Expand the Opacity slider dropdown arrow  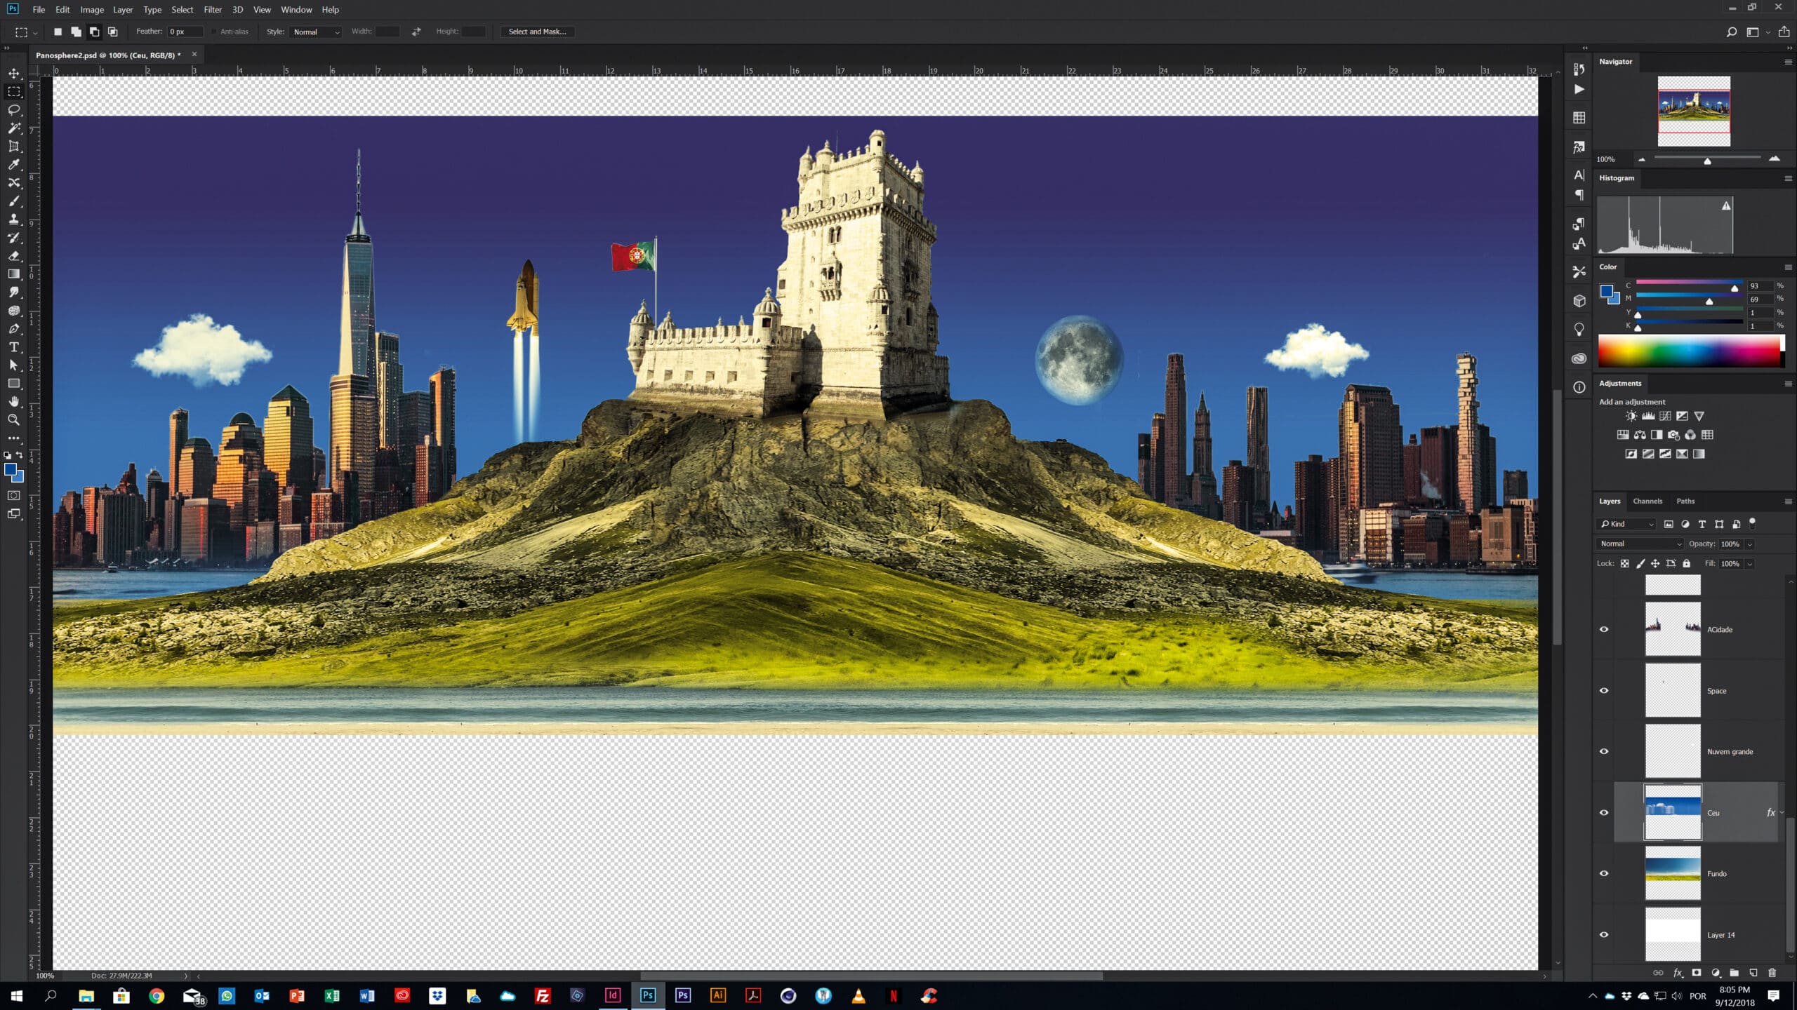click(x=1750, y=544)
